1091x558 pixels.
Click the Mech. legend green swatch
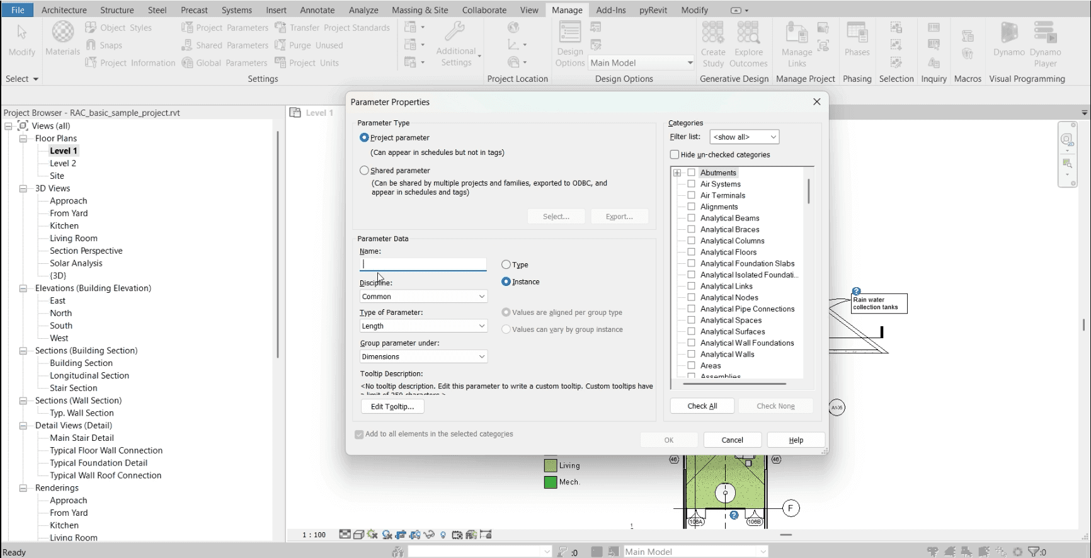(551, 482)
